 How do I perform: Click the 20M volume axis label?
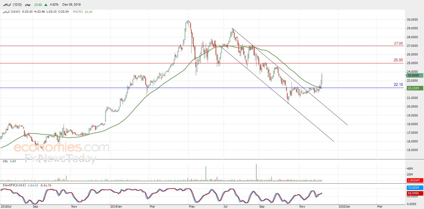click(x=410, y=175)
